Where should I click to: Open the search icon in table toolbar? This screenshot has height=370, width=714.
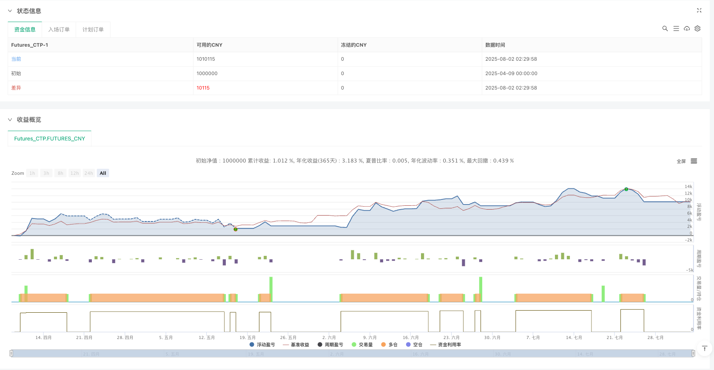point(665,28)
